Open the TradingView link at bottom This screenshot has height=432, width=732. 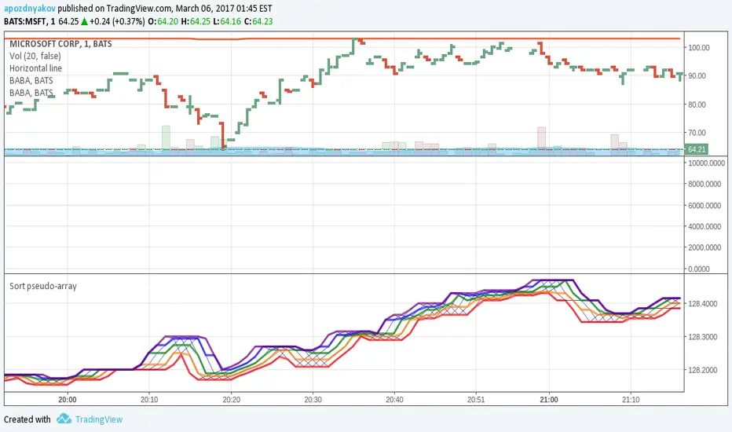(x=99, y=419)
